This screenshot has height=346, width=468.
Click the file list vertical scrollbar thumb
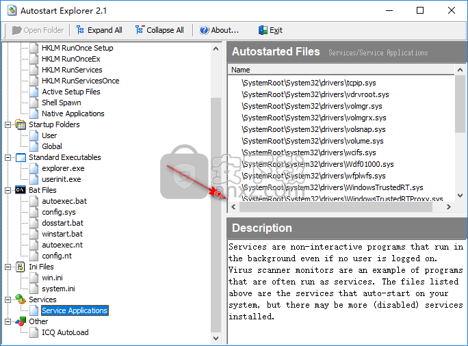[x=460, y=104]
